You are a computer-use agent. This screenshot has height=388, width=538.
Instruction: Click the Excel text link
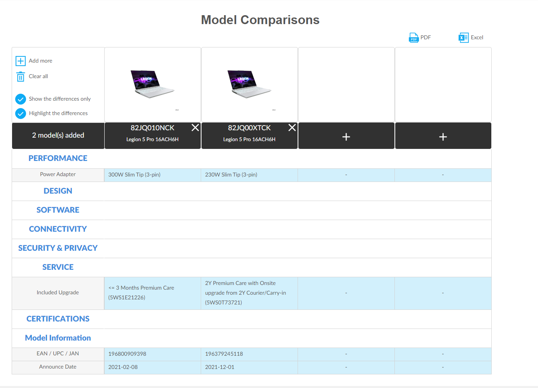(x=477, y=37)
